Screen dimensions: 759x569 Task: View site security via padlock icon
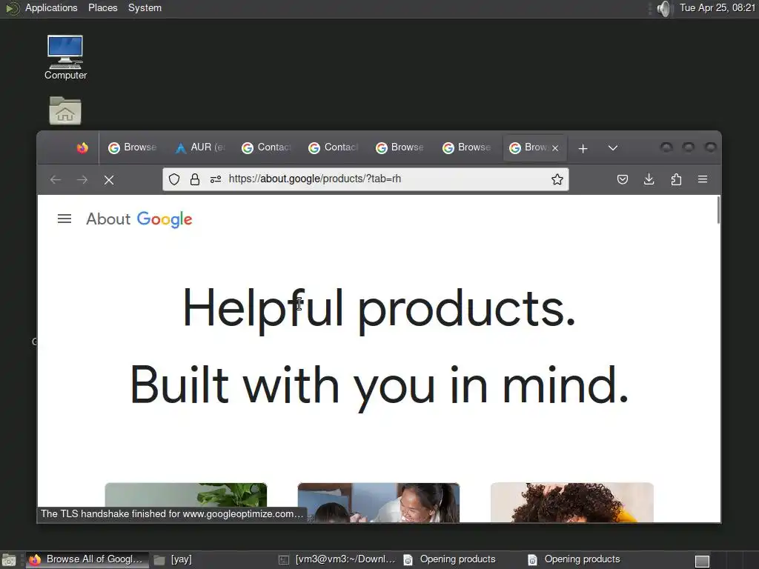click(x=195, y=179)
